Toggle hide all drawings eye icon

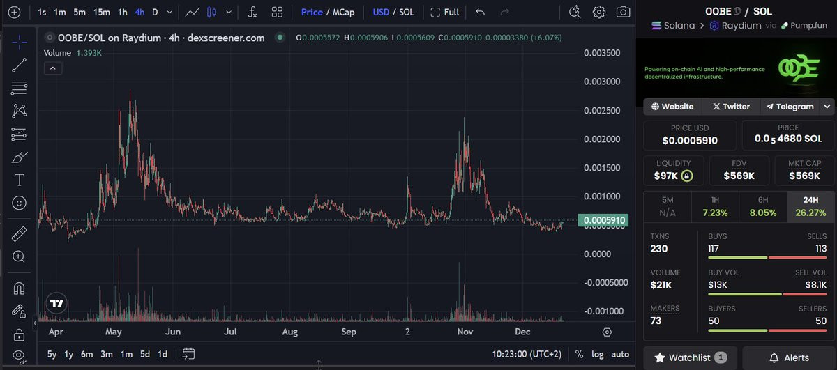pos(20,356)
